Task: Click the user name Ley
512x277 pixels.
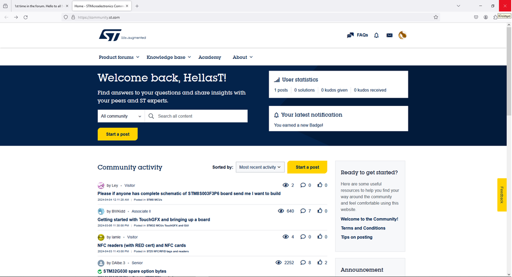Action: pyautogui.click(x=115, y=185)
